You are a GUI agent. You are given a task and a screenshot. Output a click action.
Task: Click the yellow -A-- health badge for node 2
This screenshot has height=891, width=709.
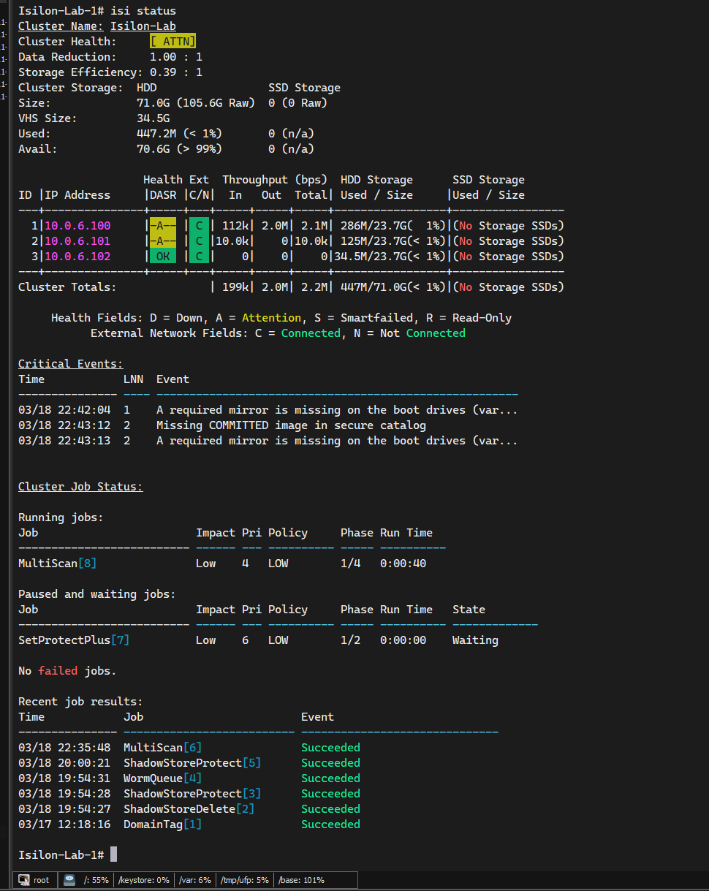point(161,240)
